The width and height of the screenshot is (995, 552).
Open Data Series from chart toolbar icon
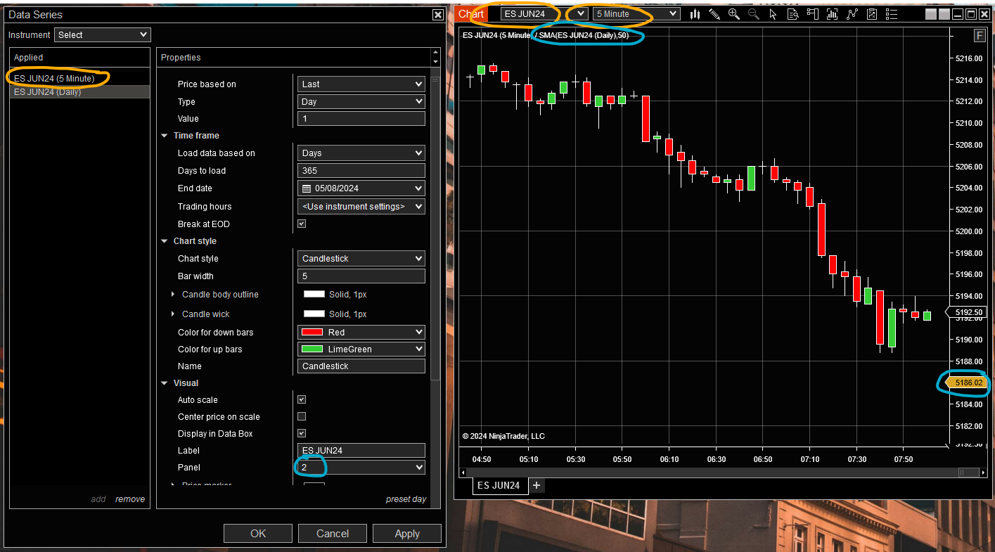[x=833, y=14]
